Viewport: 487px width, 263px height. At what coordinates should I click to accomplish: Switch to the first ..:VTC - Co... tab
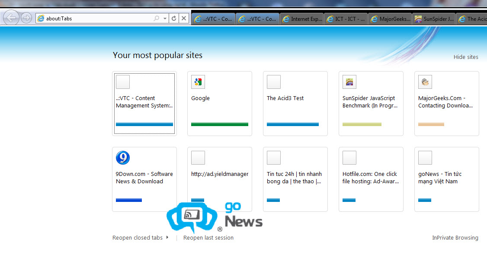[213, 19]
